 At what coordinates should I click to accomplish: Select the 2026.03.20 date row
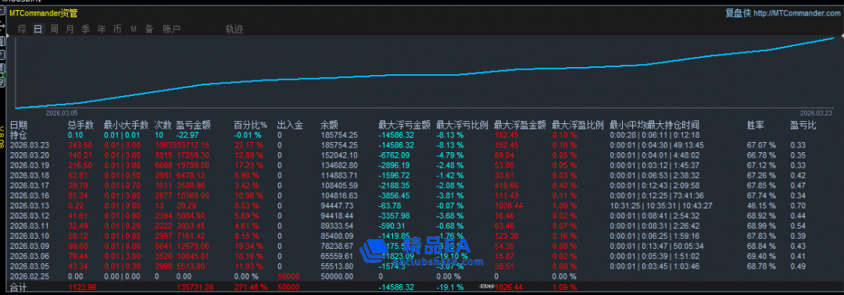point(29,155)
